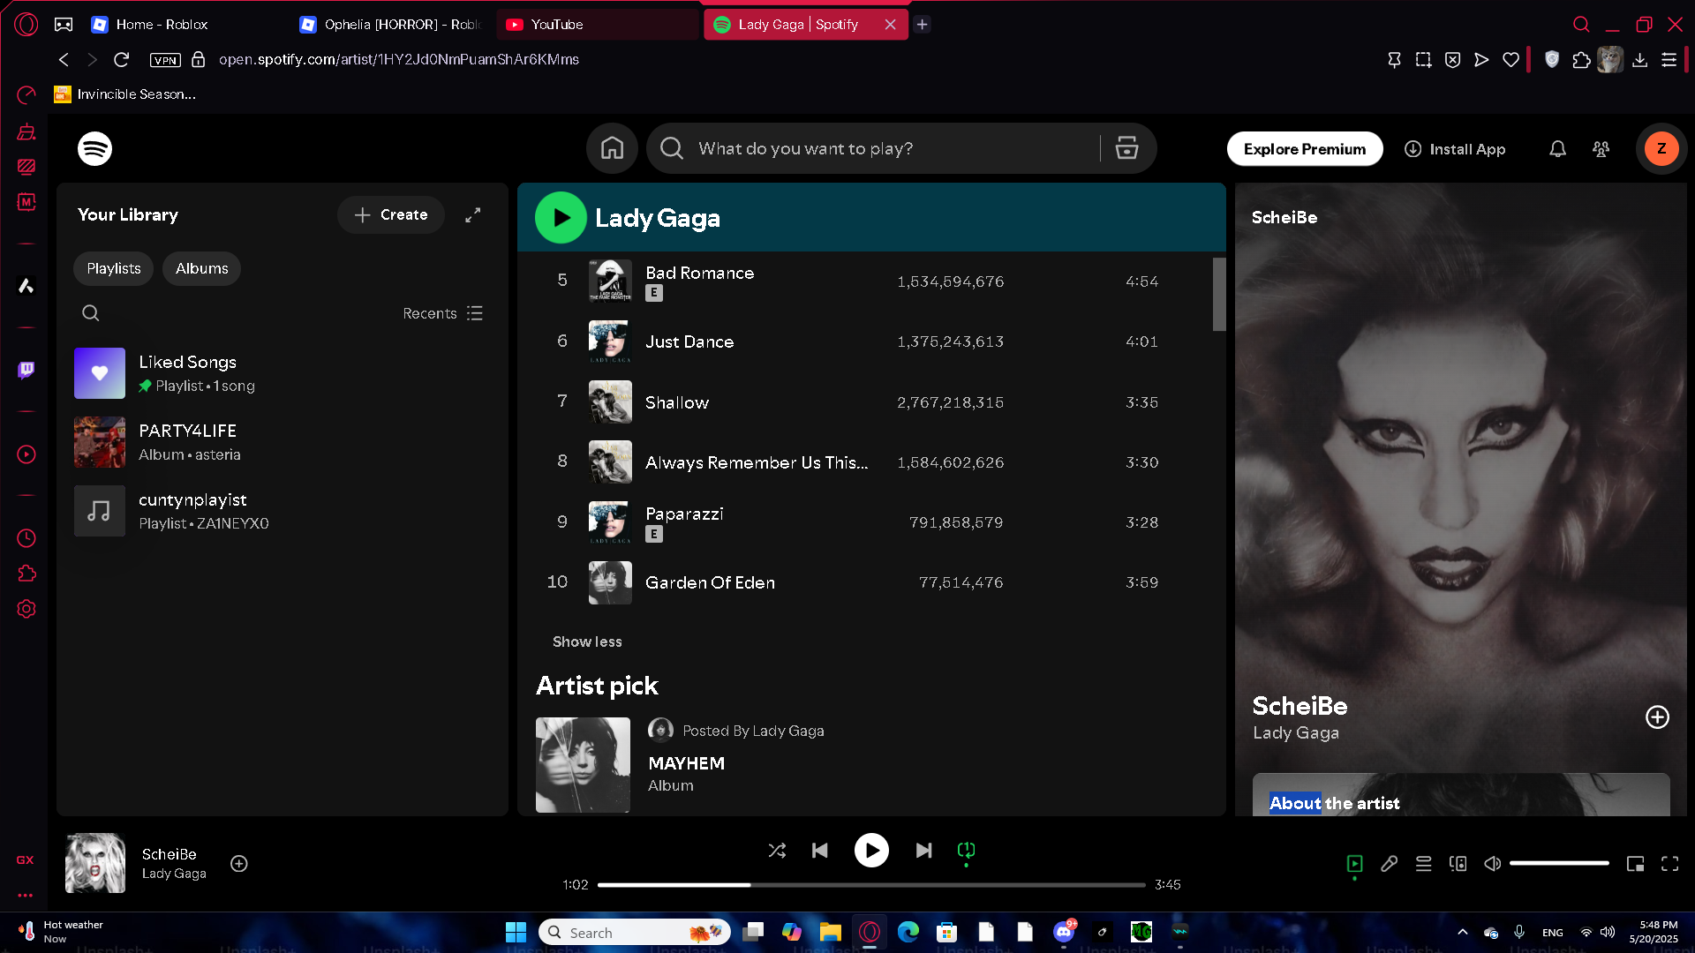Viewport: 1695px width, 953px height.
Task: Open the lyrics microphone icon
Action: coord(1389,864)
